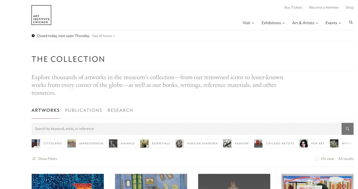The image size is (358, 189).
Task: Click the Buy Tickets link
Action: click(293, 7)
